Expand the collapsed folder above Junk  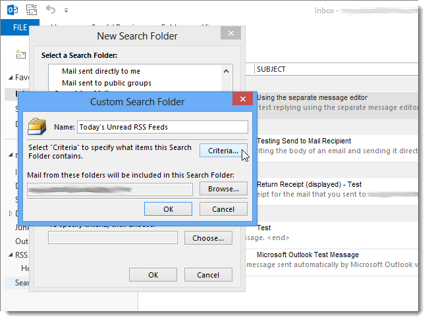(x=11, y=213)
